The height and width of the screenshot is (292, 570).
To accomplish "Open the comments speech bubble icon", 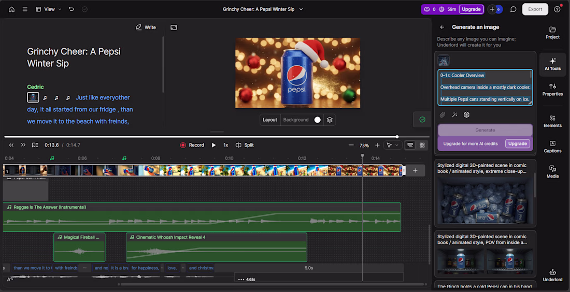I will (x=513, y=9).
